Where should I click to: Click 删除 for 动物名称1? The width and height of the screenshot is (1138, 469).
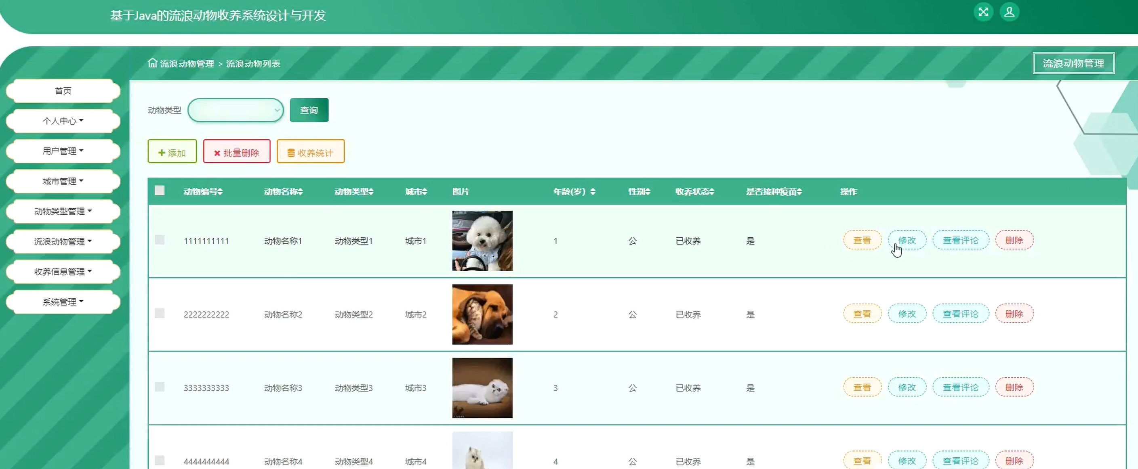[1014, 240]
